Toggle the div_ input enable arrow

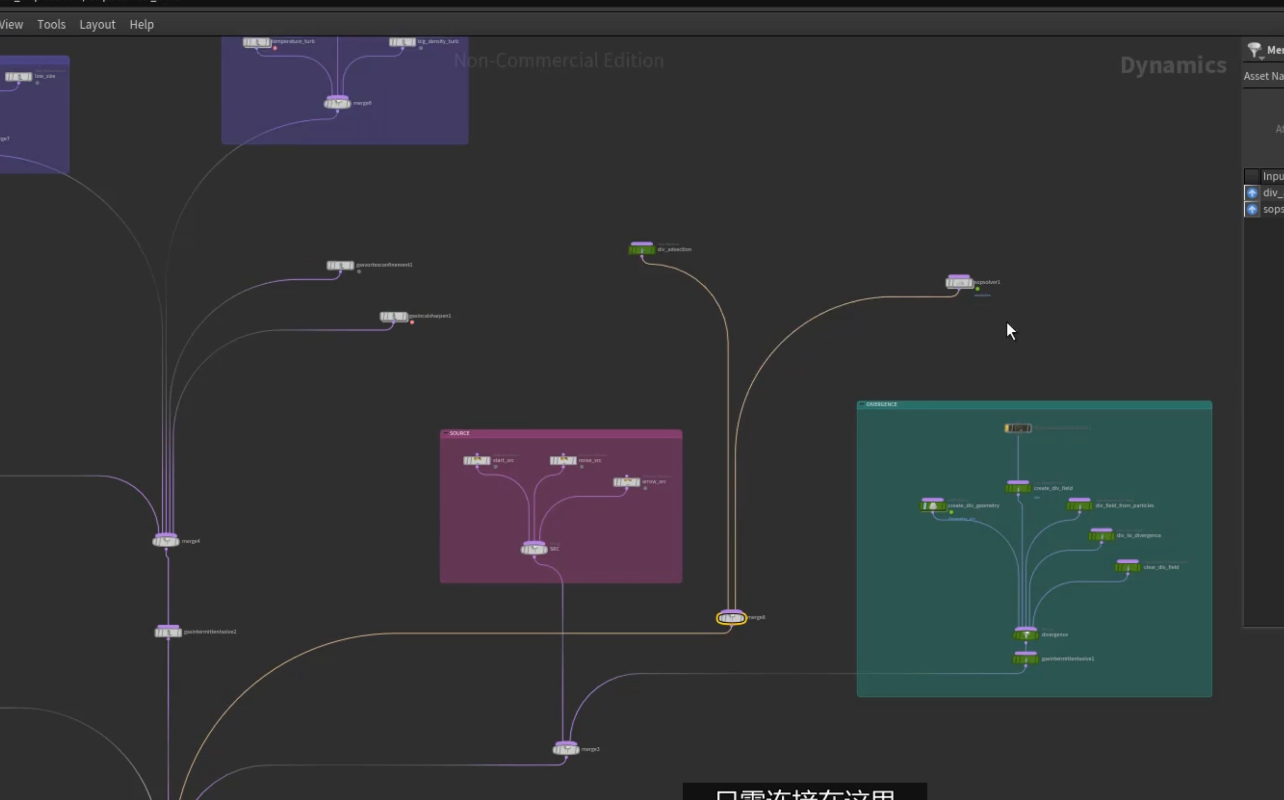tap(1252, 193)
